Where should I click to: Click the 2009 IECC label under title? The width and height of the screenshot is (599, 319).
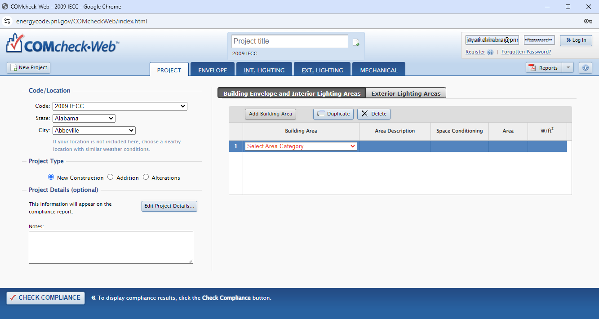pos(244,53)
